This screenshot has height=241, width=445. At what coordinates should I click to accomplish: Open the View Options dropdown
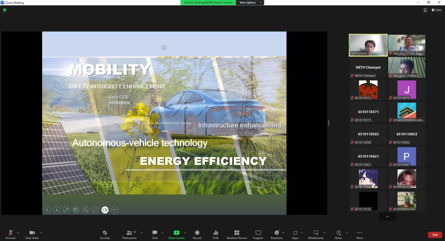point(250,2)
